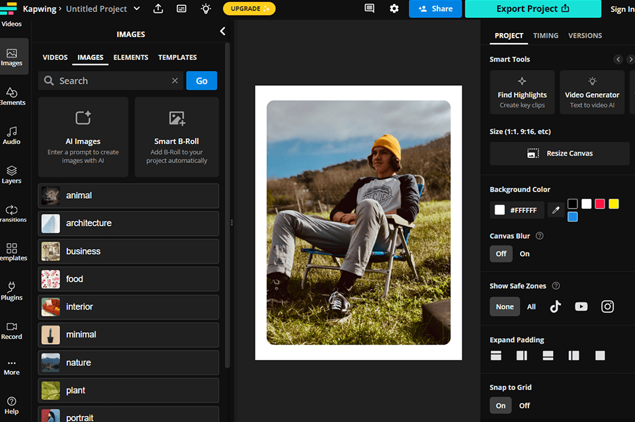Click Export Project button
This screenshot has width=635, height=422.
(533, 9)
